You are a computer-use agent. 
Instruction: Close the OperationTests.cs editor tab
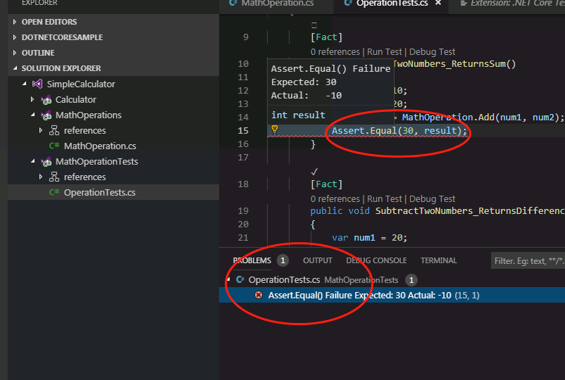pos(438,3)
